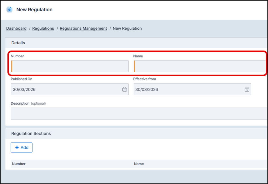Focus the Number input field in Details
The image size is (268, 184).
[x=70, y=66]
